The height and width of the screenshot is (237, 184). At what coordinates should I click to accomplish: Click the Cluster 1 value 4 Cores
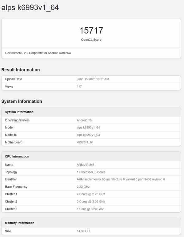[x=91, y=194]
